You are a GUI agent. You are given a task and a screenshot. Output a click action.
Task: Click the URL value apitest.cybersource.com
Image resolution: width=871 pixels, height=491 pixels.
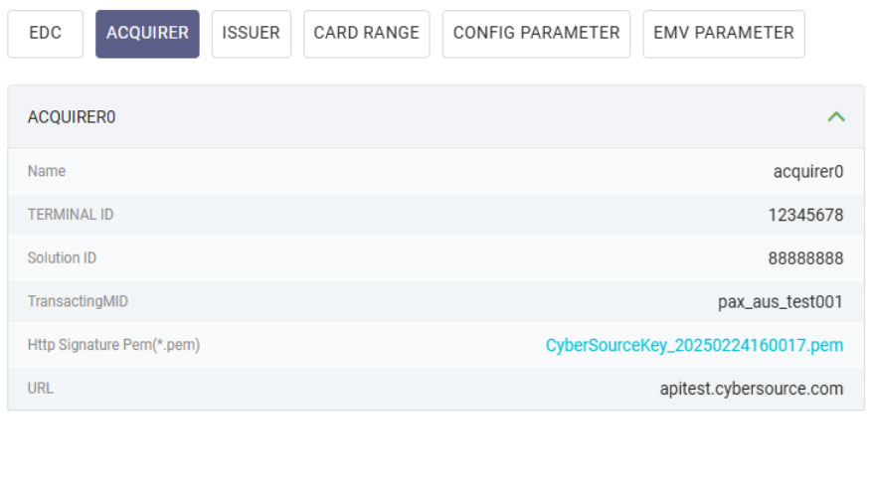(751, 389)
